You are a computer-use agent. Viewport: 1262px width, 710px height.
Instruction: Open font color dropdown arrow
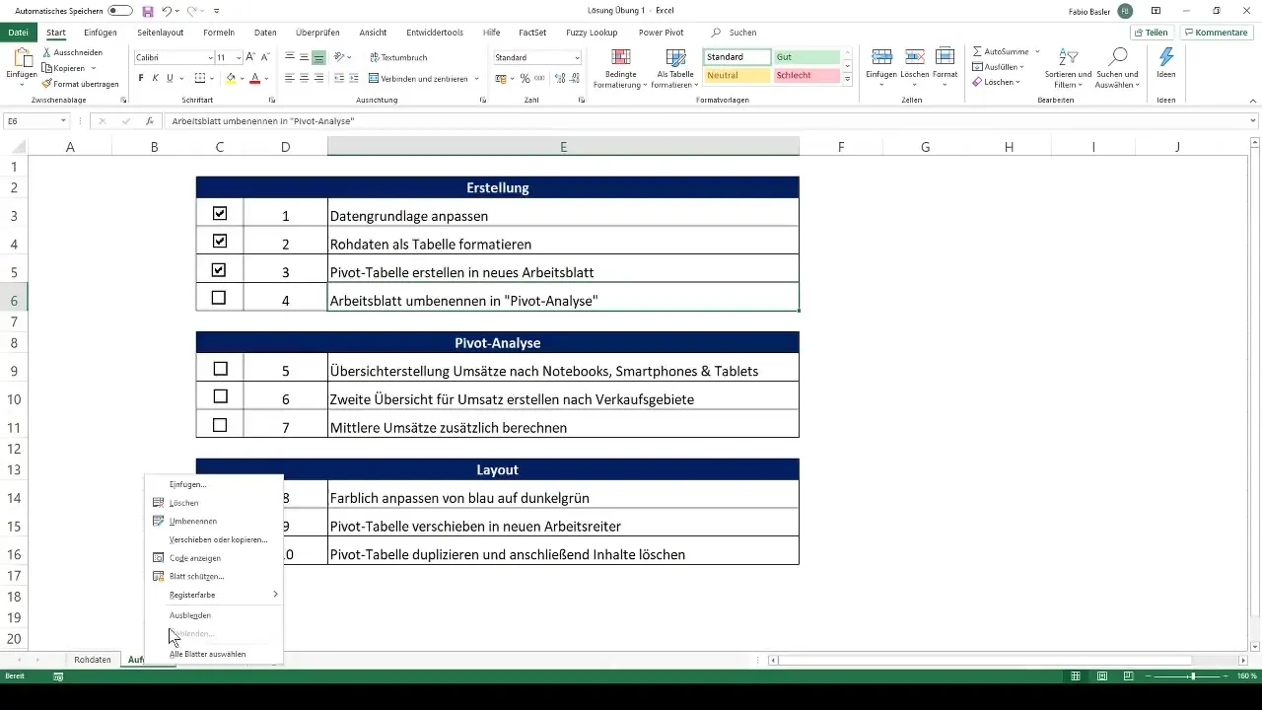click(x=267, y=78)
